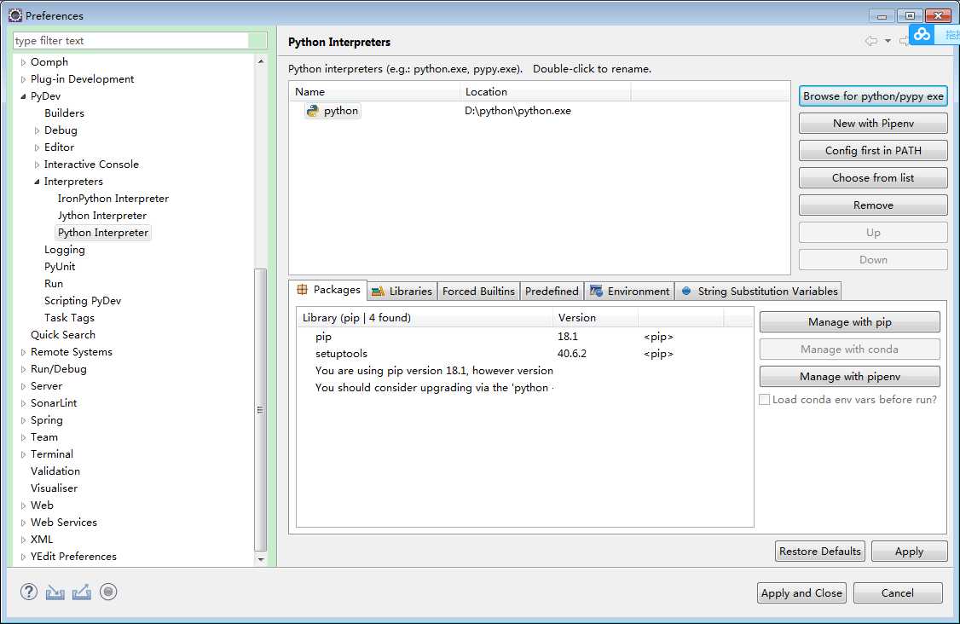Expand the SonarLint node

tap(23, 403)
